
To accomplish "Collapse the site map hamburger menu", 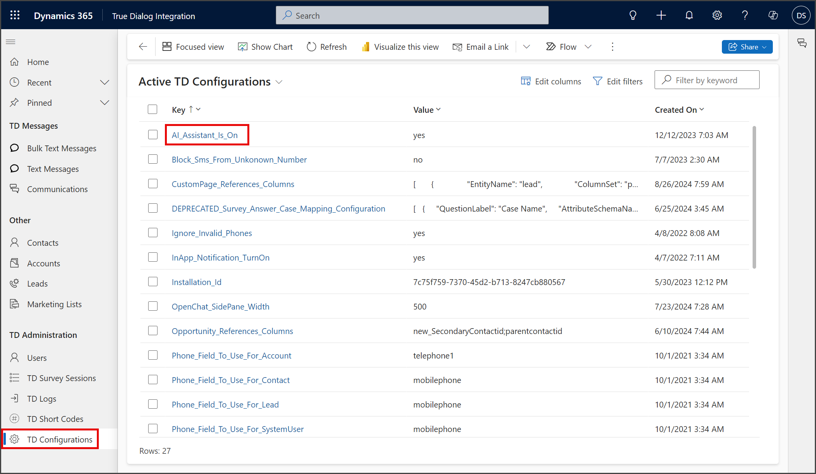I will 11,42.
